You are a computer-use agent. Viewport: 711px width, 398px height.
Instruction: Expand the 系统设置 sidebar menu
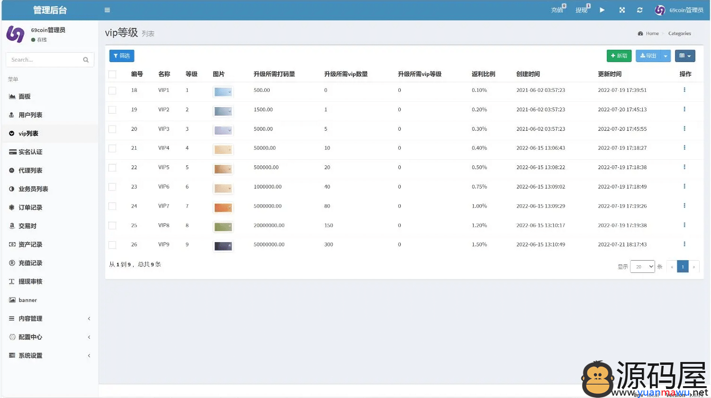tap(49, 355)
